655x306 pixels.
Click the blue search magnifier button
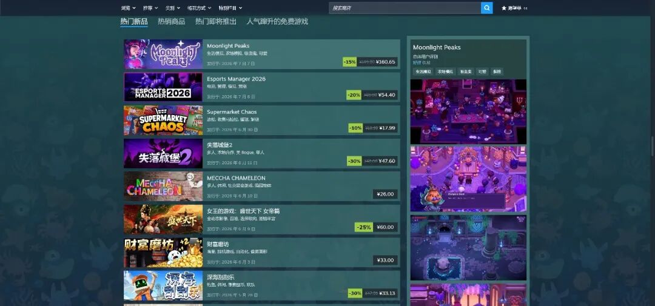click(486, 8)
